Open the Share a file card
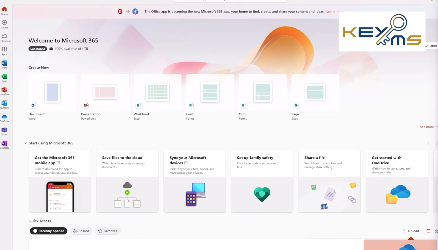 click(x=329, y=181)
